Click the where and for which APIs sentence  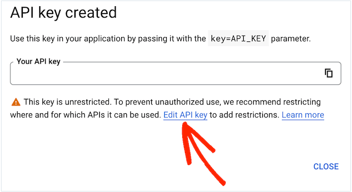85,115
